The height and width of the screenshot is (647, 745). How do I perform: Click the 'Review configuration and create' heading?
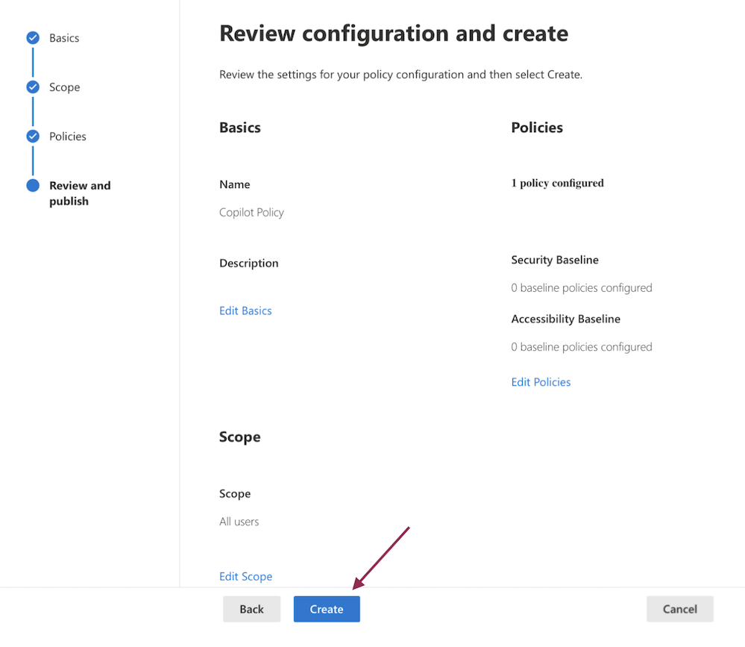[x=394, y=34]
